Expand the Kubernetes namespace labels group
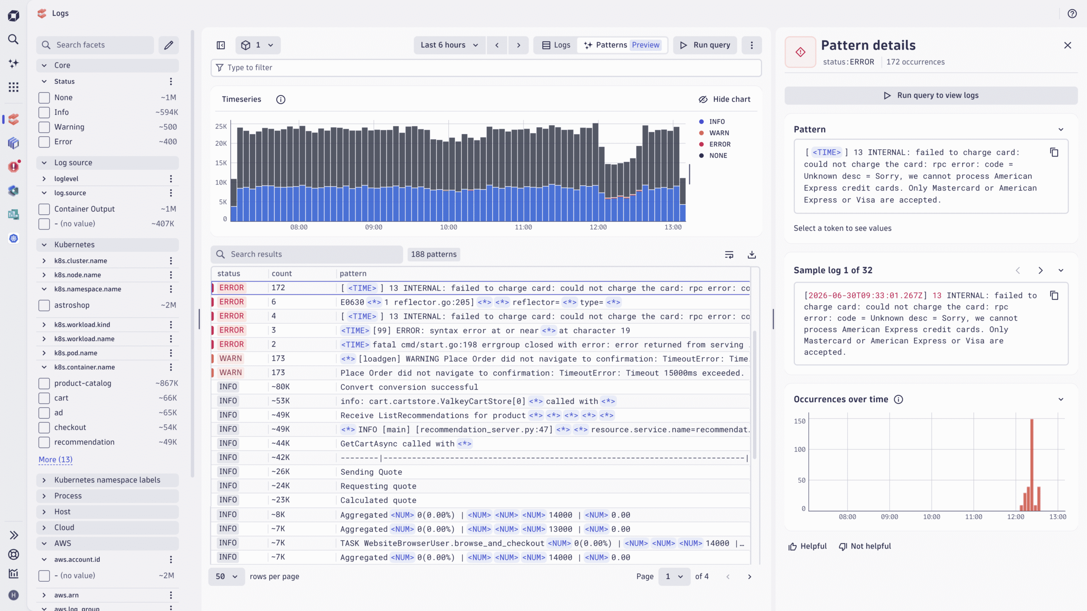Image resolution: width=1087 pixels, height=611 pixels. tap(107, 480)
